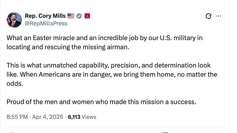Click the 6,113 view count number
Image resolution: width=237 pixels, height=133 pixels.
[74, 117]
